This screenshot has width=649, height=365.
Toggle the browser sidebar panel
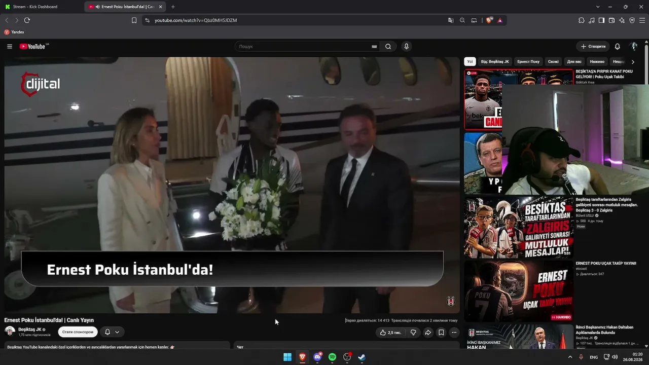[601, 20]
